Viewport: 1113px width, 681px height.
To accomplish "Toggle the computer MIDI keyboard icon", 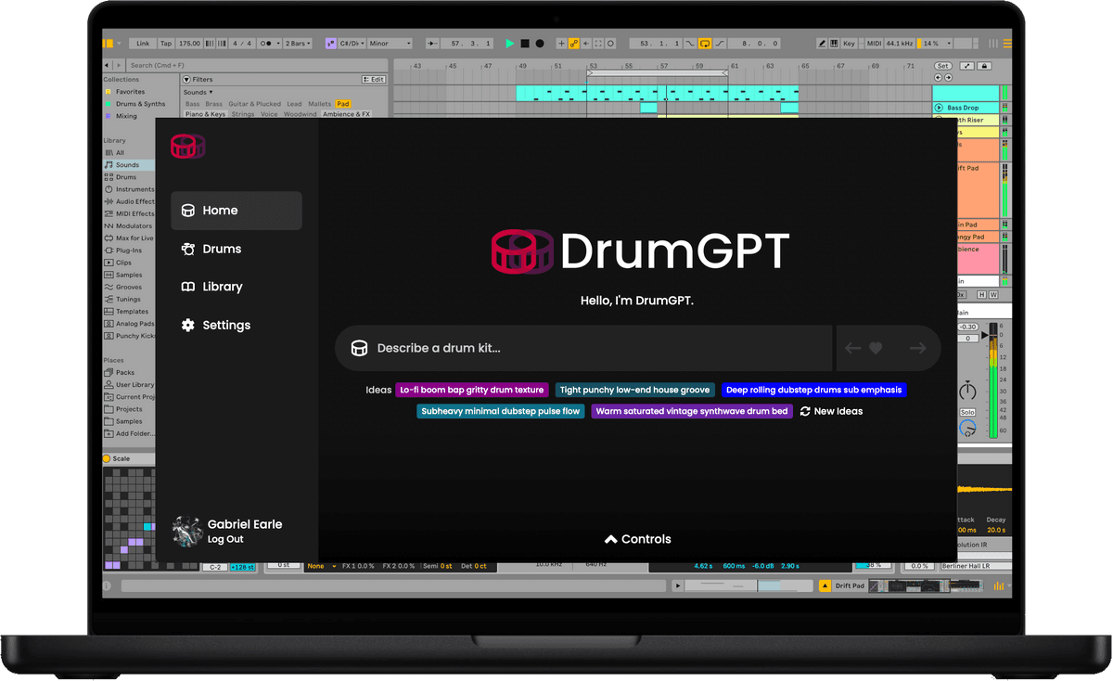I will (835, 44).
